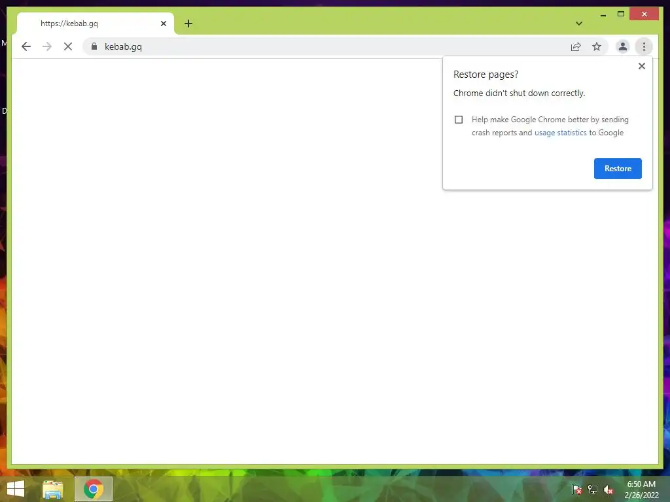View site info via the padlock icon

(94, 46)
